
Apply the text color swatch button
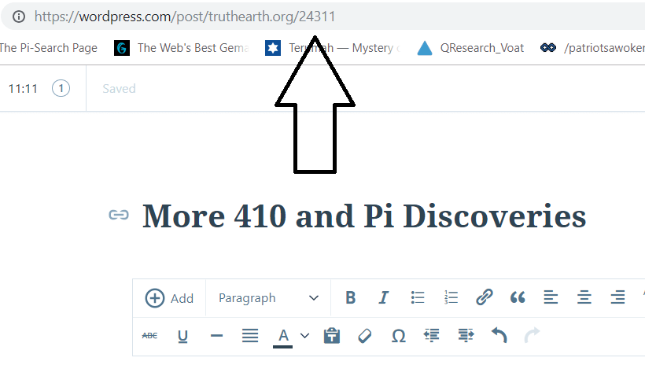tap(283, 336)
